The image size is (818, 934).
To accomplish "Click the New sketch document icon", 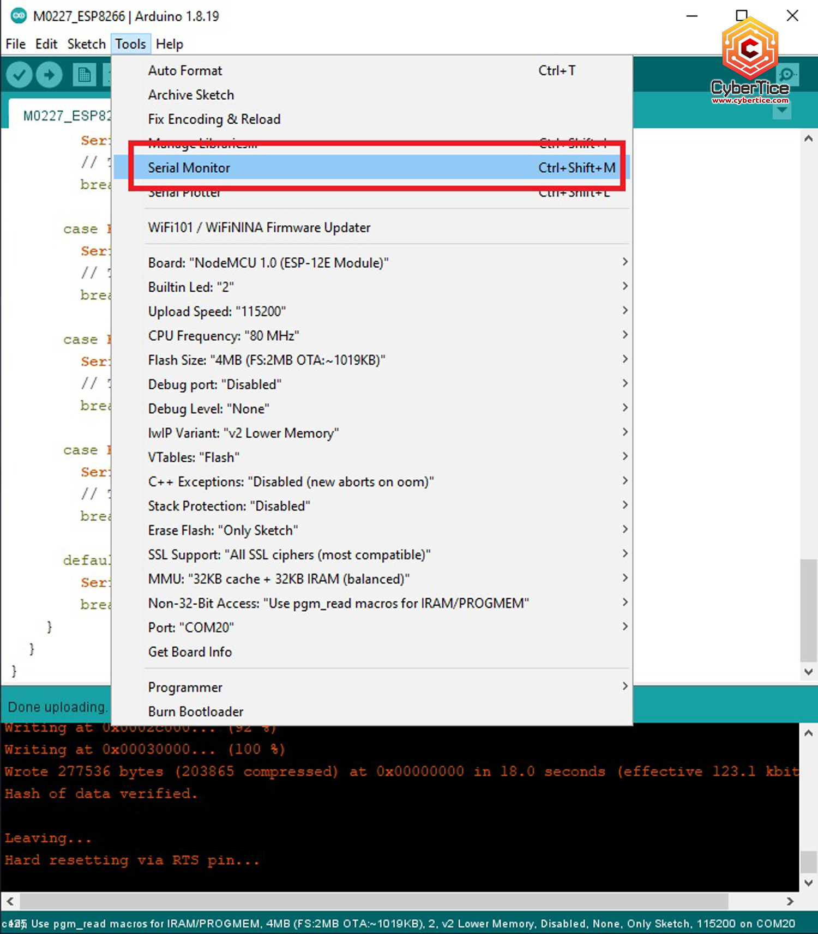I will pyautogui.click(x=84, y=75).
